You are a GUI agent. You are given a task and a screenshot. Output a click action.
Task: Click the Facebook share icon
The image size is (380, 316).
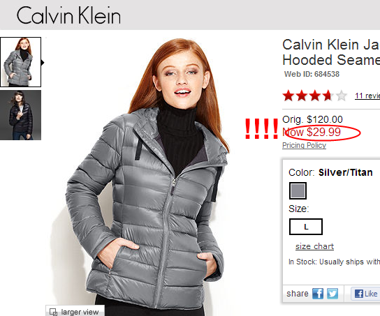[x=318, y=294]
